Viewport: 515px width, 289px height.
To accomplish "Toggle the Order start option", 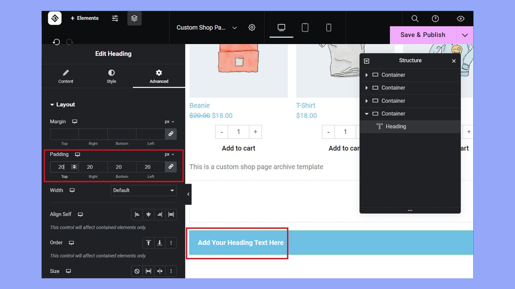I will 149,243.
